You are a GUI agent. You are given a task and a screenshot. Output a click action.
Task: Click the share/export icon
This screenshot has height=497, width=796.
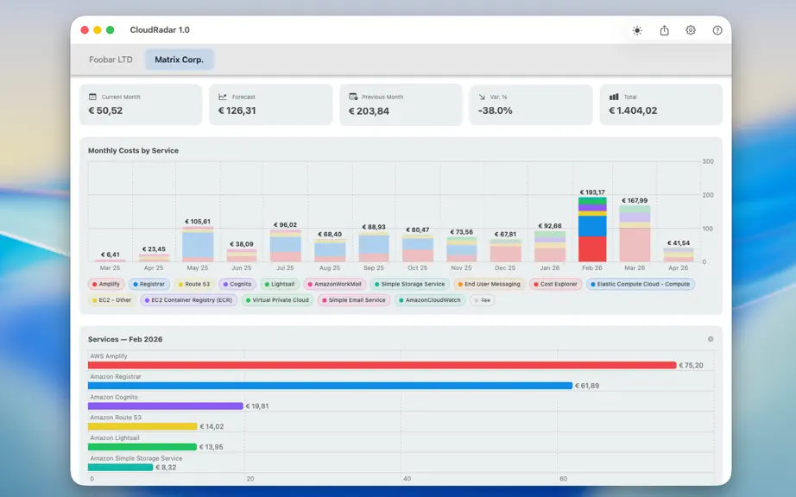pyautogui.click(x=664, y=30)
